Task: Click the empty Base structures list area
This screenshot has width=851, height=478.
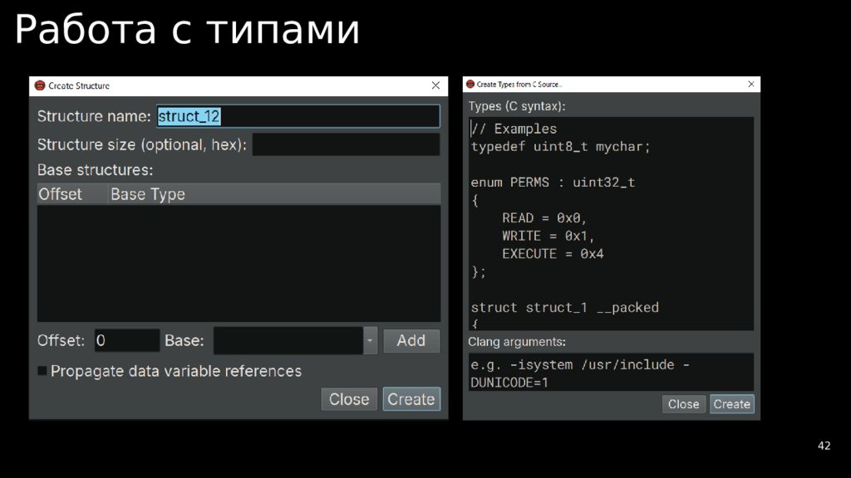Action: (239, 263)
